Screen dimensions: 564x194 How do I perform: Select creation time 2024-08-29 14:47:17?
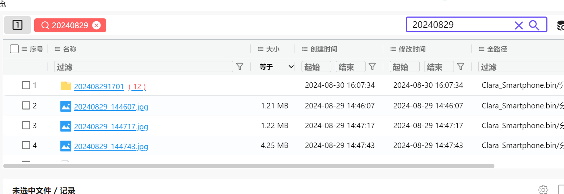(340, 126)
